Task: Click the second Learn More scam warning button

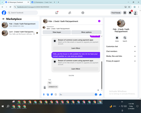Action: (76, 69)
